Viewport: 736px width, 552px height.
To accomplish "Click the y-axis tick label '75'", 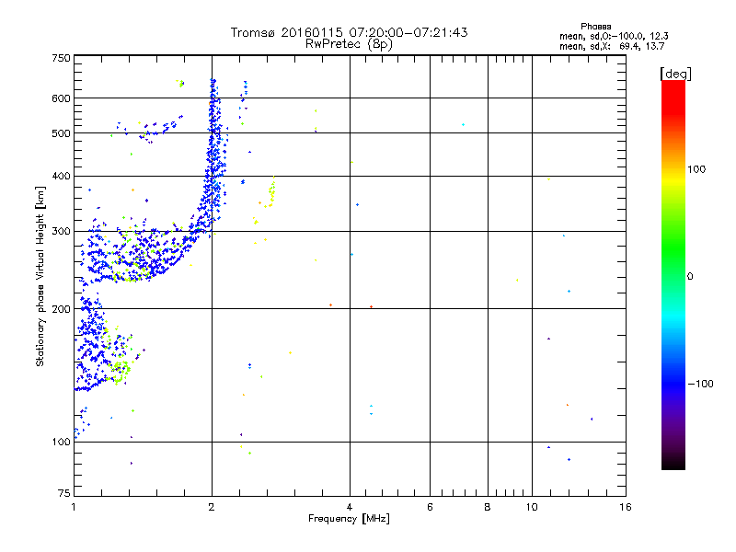I will coord(64,493).
